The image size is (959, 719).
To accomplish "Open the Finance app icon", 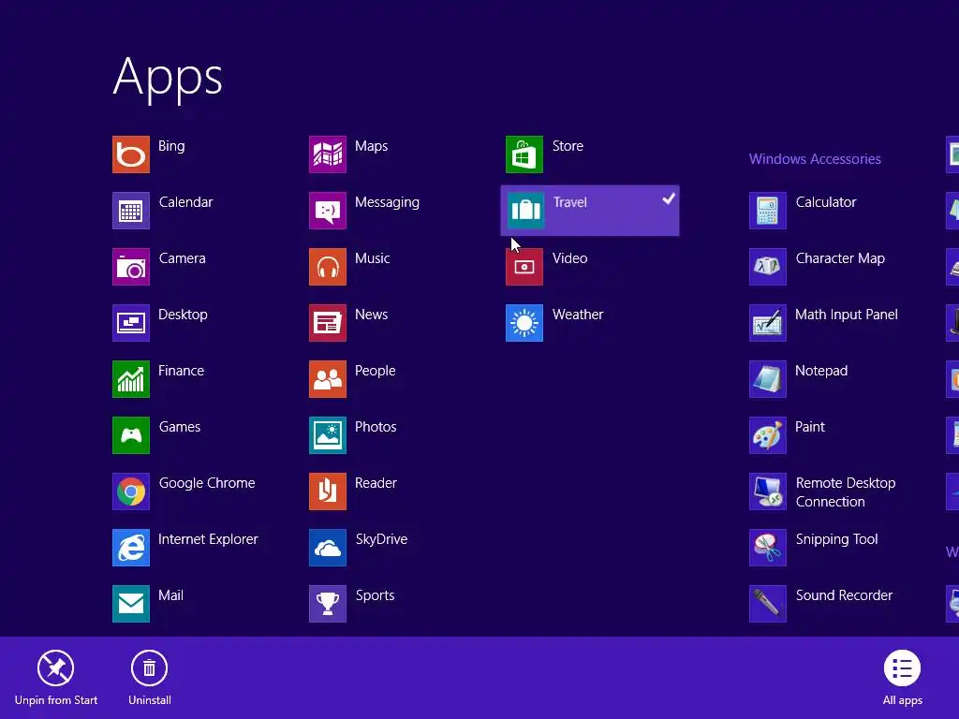I will point(131,379).
